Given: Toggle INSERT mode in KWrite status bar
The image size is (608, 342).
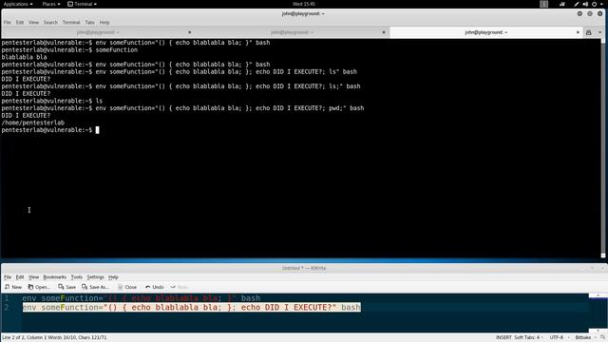Looking at the screenshot, I should [503, 337].
